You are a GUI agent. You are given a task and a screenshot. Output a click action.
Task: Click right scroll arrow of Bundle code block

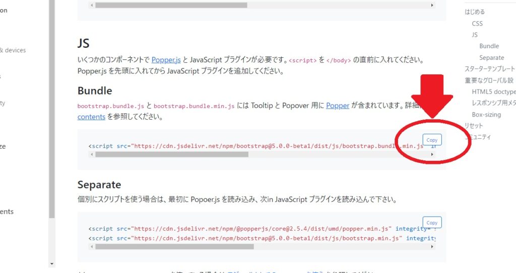pyautogui.click(x=432, y=154)
